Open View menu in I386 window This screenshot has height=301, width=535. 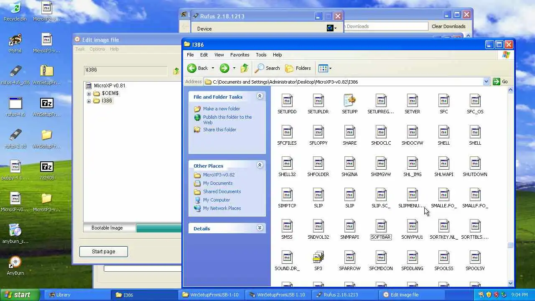coord(219,55)
